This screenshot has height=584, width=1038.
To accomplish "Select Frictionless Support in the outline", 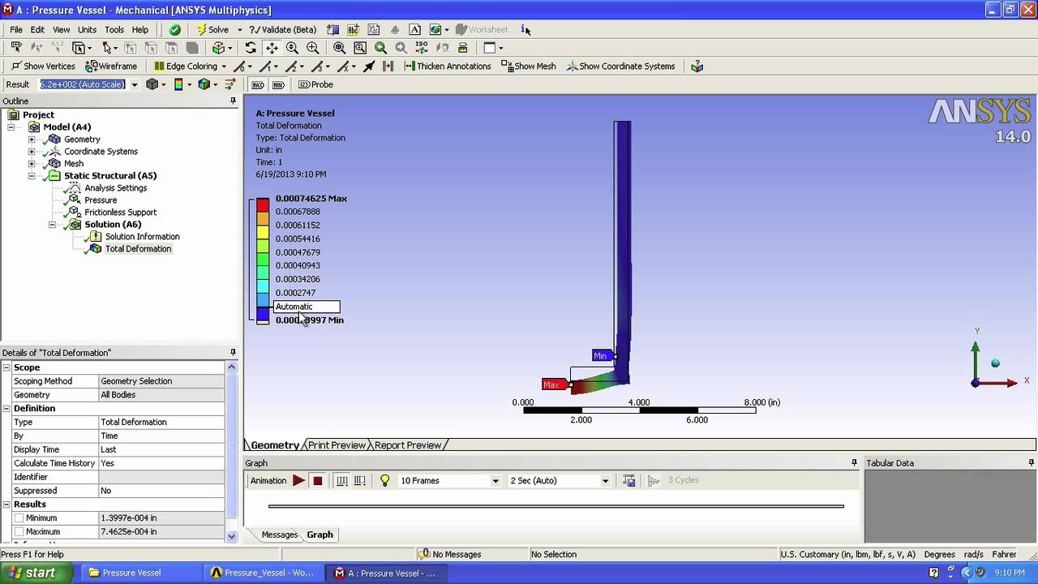I will coord(120,213).
